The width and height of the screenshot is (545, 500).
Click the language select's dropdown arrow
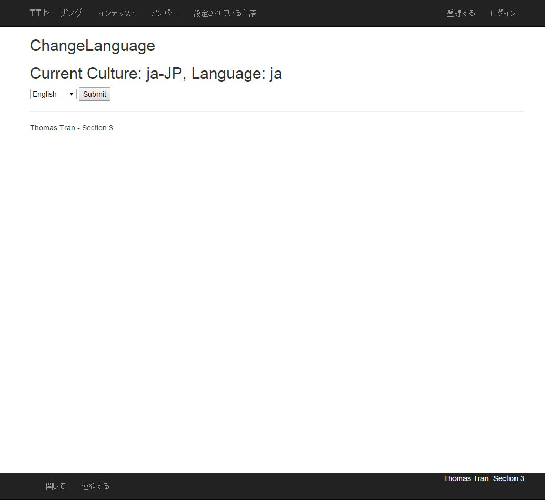pyautogui.click(x=72, y=94)
